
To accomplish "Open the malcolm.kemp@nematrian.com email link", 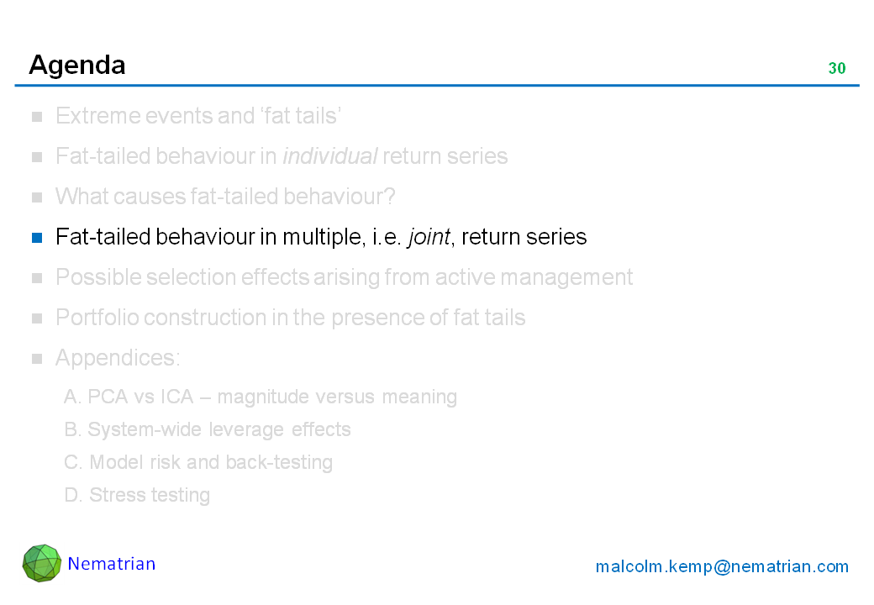I will [x=722, y=566].
